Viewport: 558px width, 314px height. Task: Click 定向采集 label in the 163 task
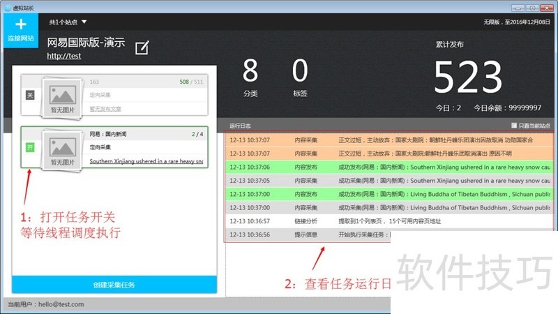tap(100, 95)
